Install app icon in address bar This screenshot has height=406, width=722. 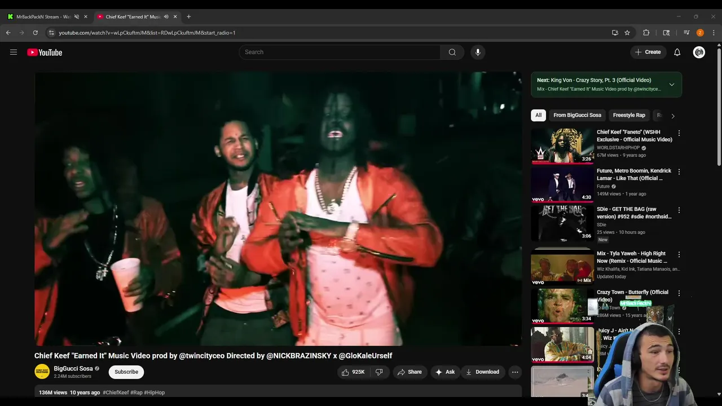pos(615,33)
